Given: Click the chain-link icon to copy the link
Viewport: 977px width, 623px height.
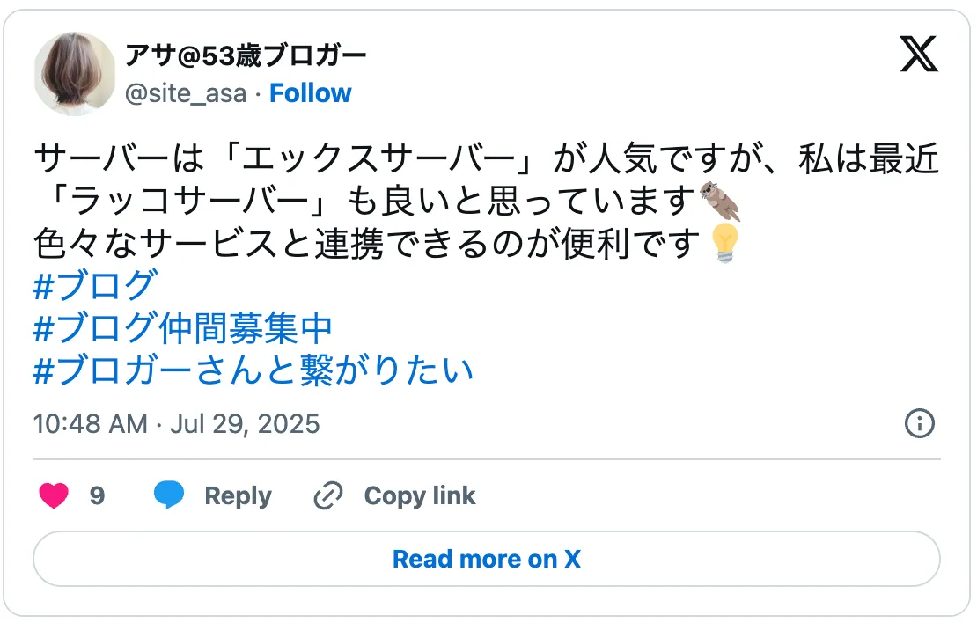Looking at the screenshot, I should tap(327, 495).
